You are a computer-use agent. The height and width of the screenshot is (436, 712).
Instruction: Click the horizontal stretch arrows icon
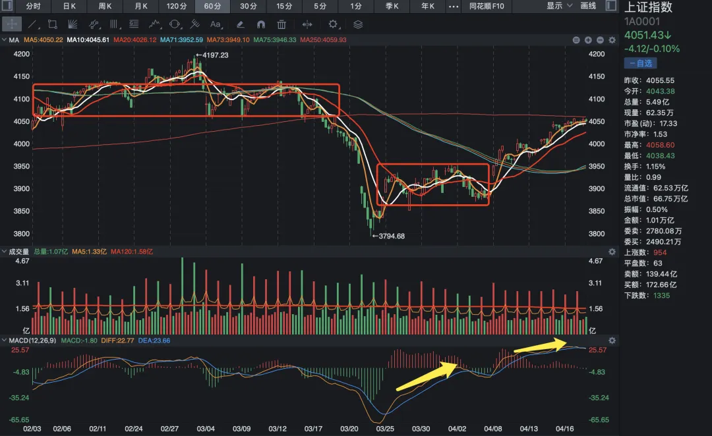pos(307,24)
